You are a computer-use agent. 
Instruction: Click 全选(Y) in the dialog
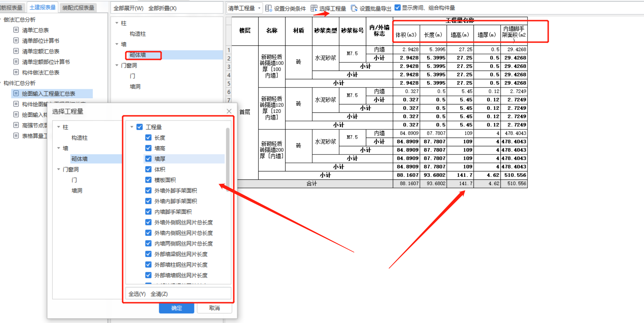137,294
